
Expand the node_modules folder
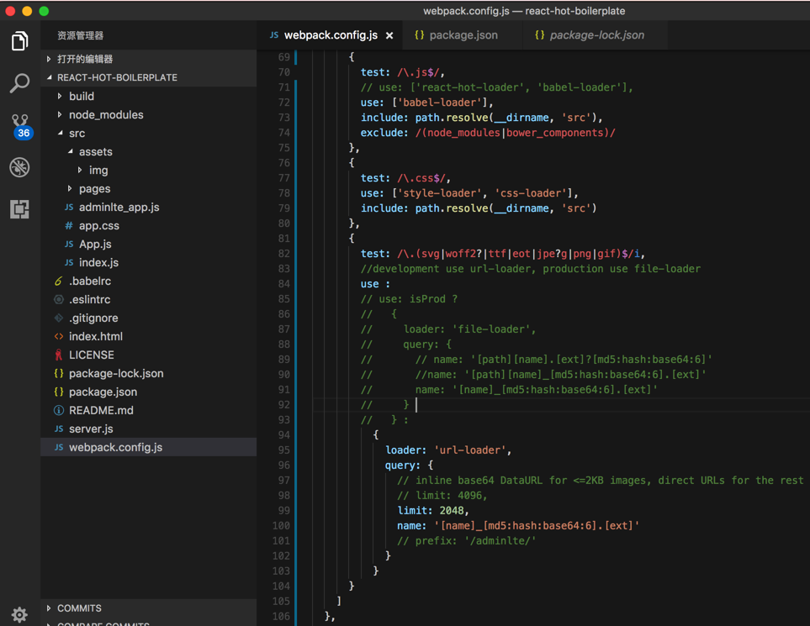[105, 115]
